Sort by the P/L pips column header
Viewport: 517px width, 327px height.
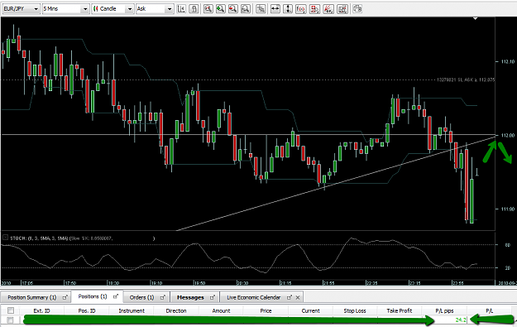[x=444, y=310]
